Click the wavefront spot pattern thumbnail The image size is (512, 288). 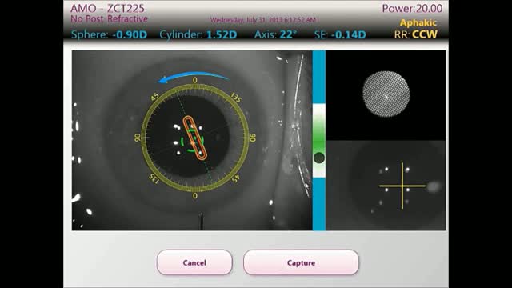(x=386, y=94)
